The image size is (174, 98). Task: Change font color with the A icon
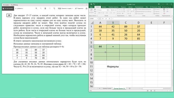[x=114, y=13]
